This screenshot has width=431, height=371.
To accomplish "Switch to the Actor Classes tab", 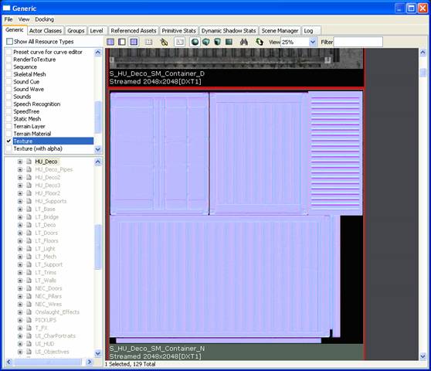I will [x=46, y=31].
